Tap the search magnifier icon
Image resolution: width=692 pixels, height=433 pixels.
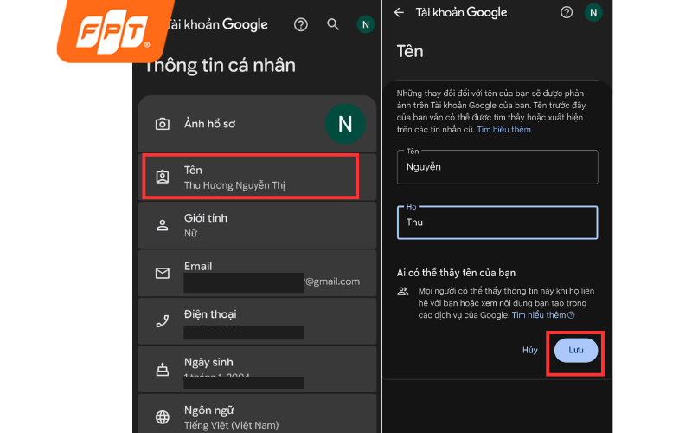pyautogui.click(x=333, y=25)
